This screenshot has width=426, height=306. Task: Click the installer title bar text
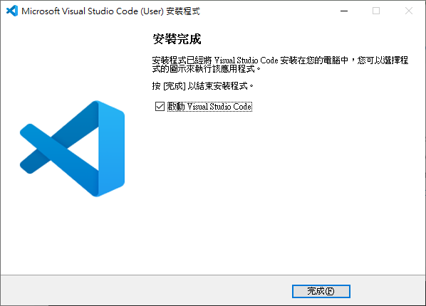point(111,11)
